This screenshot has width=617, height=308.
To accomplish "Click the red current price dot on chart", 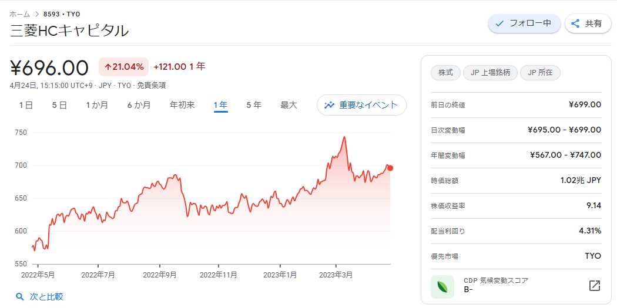I will point(390,168).
